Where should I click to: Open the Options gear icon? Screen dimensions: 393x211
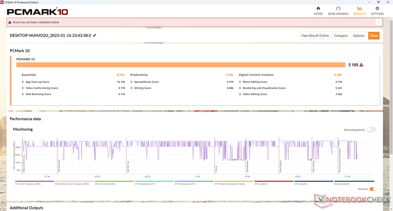[377, 9]
